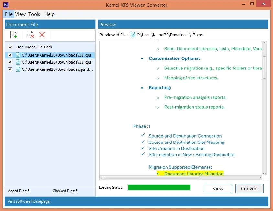
Task: Click Post-migration status reports text
Action: point(194,107)
